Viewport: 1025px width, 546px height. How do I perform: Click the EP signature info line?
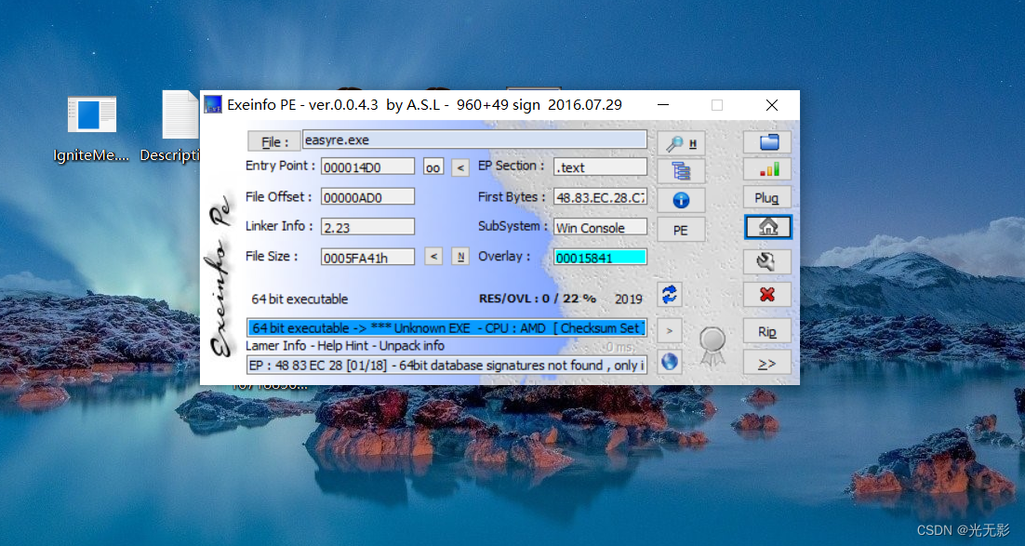tap(446, 365)
